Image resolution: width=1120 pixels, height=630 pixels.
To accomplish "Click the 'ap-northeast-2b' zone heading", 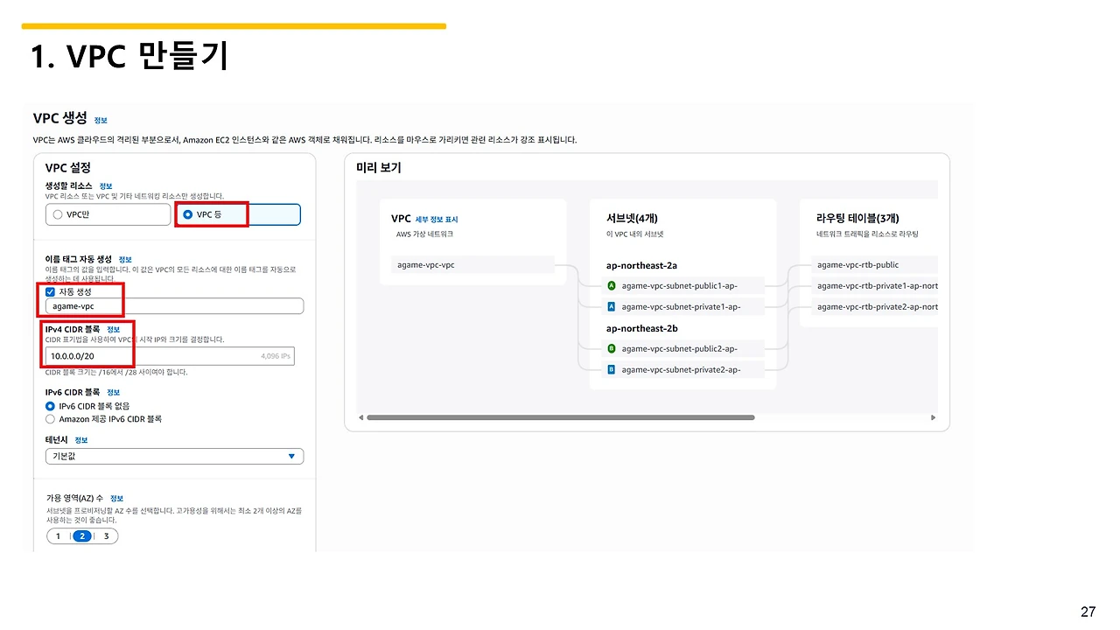I will pyautogui.click(x=641, y=328).
